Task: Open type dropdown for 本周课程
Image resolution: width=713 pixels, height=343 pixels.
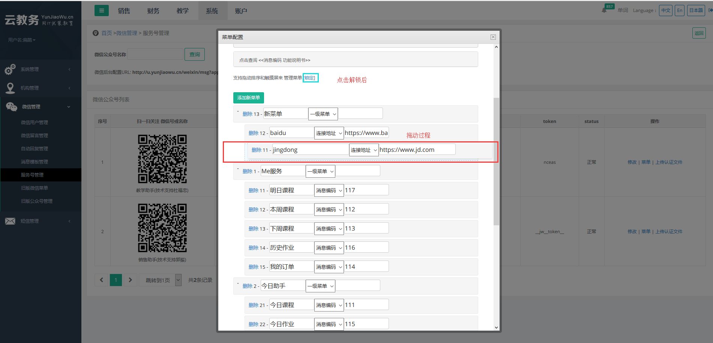Action: point(329,210)
